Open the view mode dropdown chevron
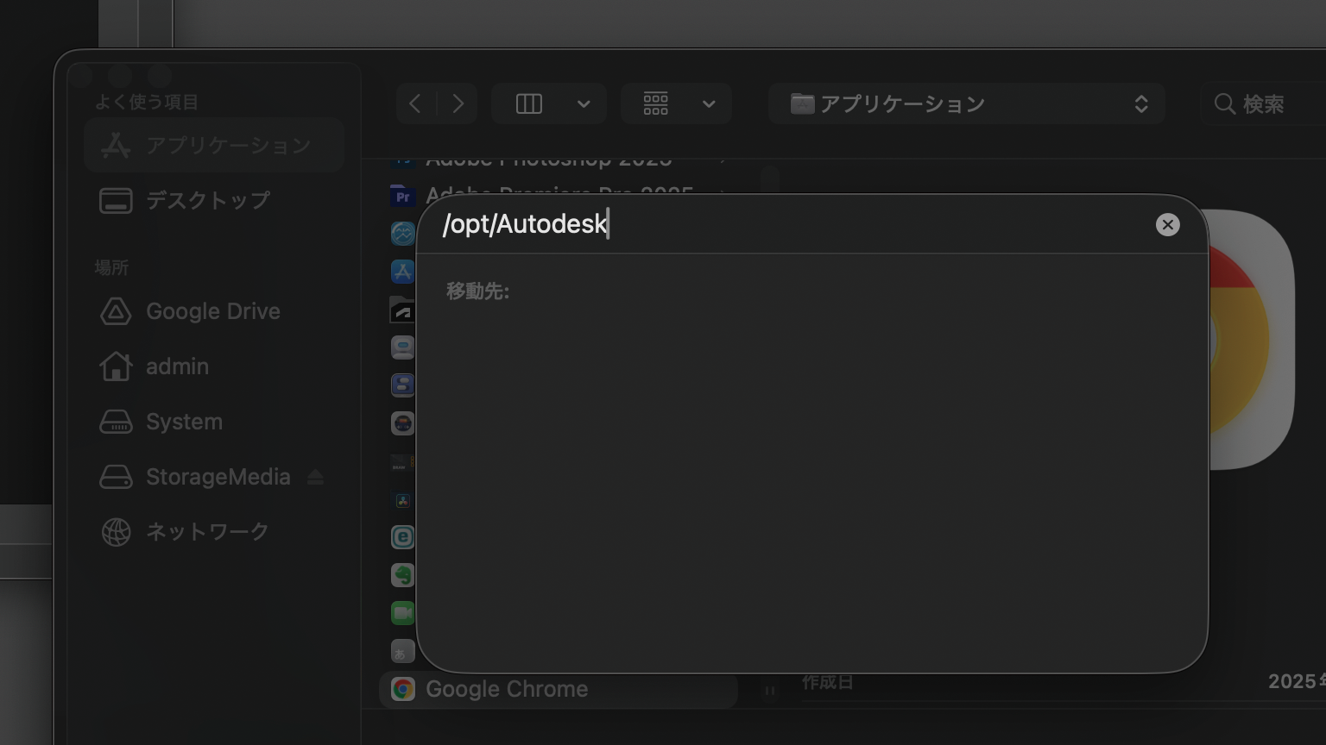Screen dimensions: 1326x745 click(x=584, y=104)
